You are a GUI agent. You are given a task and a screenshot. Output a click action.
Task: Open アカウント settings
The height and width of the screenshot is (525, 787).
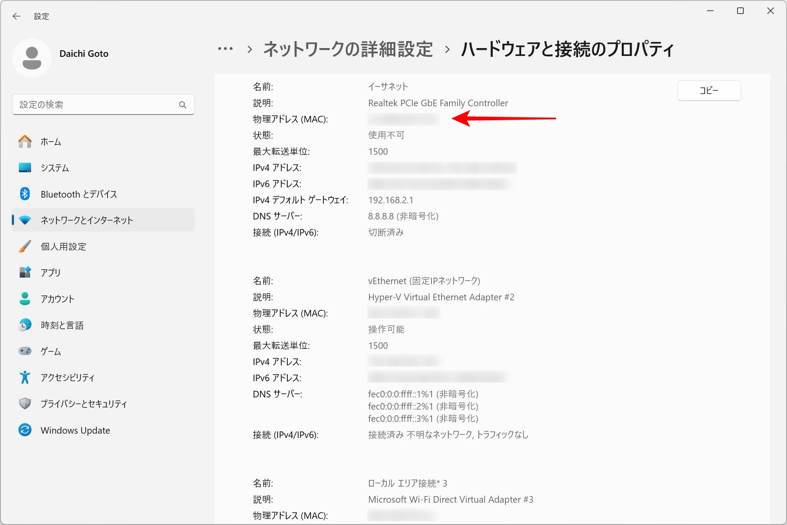[x=103, y=299]
